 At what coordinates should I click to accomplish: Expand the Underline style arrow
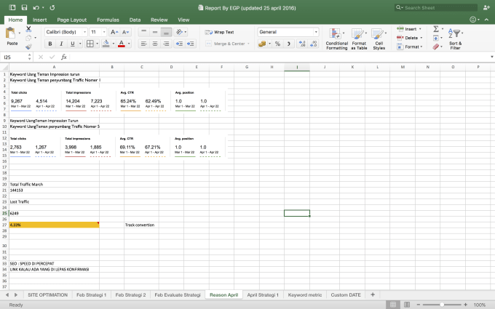click(x=80, y=44)
